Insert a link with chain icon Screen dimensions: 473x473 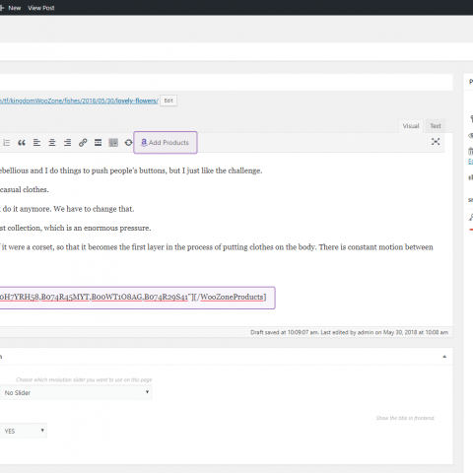click(x=83, y=143)
